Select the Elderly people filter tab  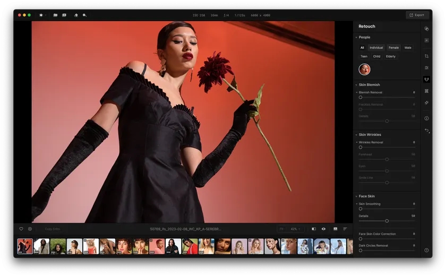pos(391,56)
